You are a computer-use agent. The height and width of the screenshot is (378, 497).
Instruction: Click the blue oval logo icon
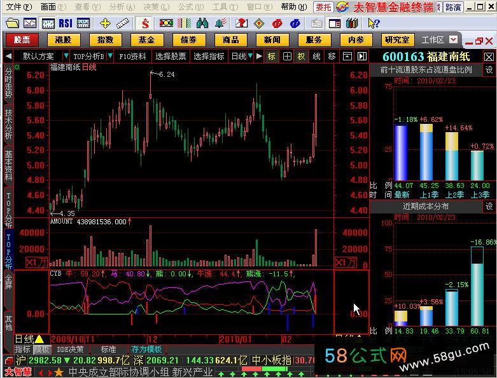coord(295,23)
